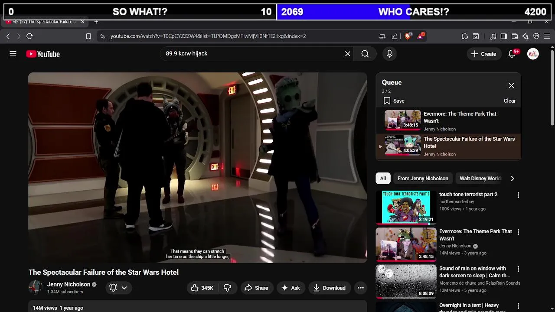The image size is (555, 312).
Task: Open Brave Leo AI sparkle icon
Action: pyautogui.click(x=526, y=36)
